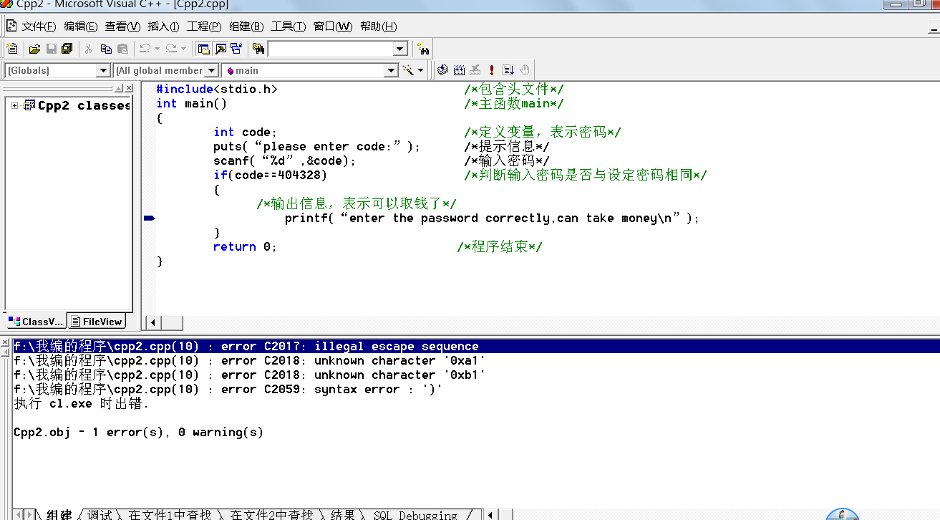Click the Search binoculars help icon
This screenshot has height=520, width=940.
423,49
